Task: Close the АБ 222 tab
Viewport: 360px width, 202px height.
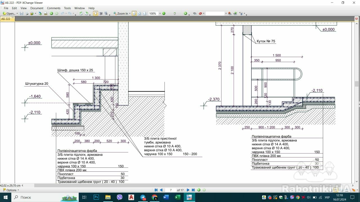Action: 13,18
